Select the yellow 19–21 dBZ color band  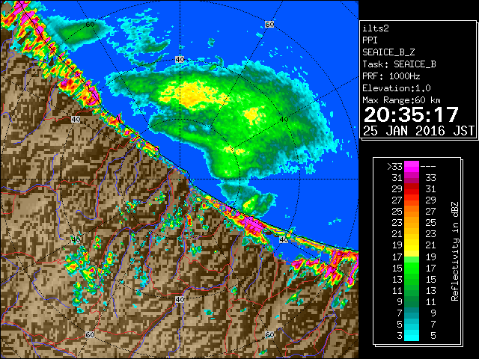(412, 245)
